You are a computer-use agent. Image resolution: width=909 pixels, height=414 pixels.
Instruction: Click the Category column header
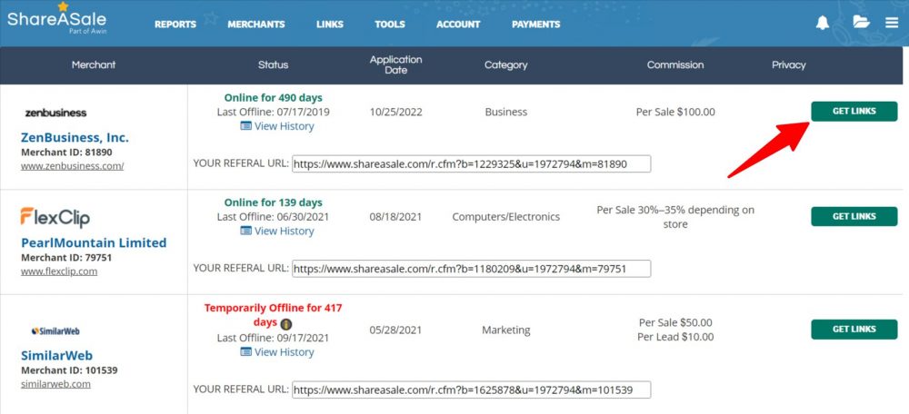click(x=506, y=64)
